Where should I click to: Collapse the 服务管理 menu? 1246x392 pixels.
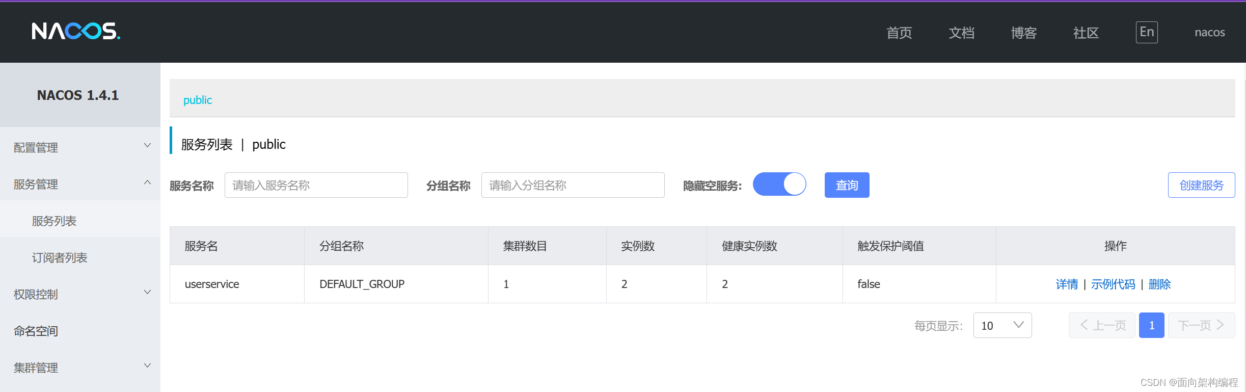coord(80,184)
